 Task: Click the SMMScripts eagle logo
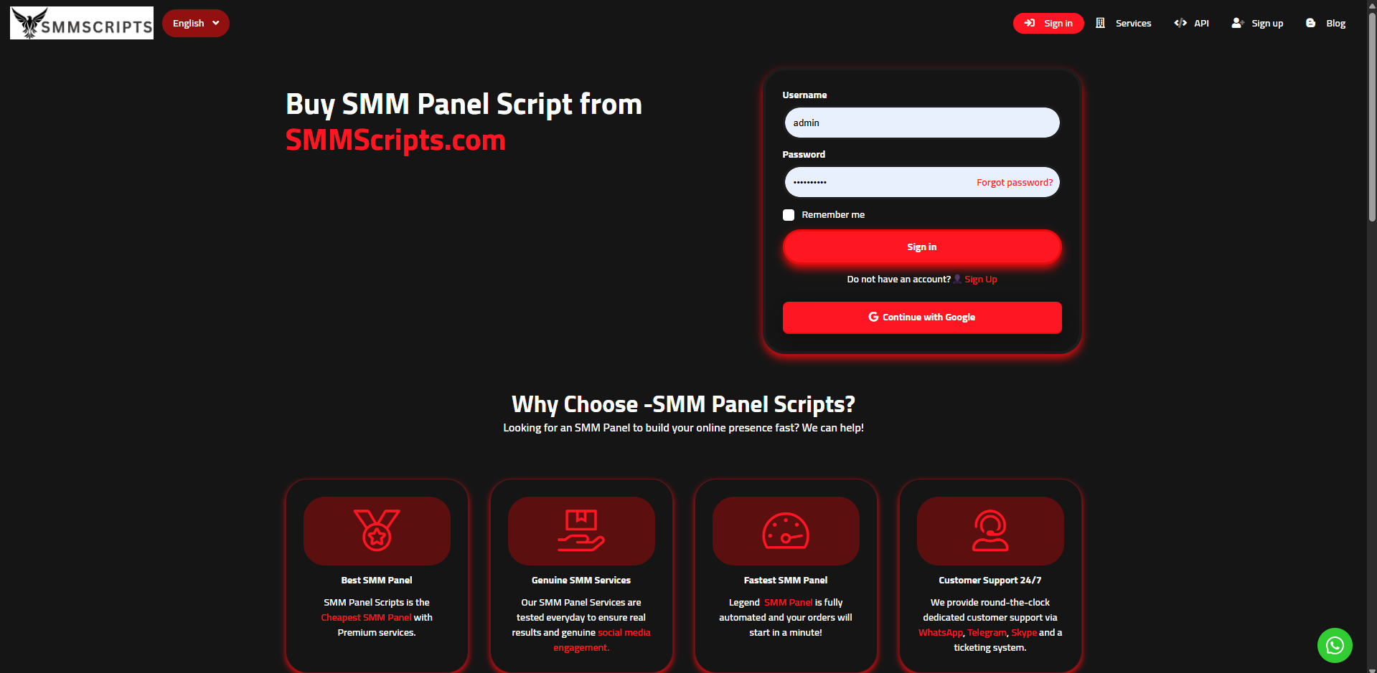click(x=82, y=23)
